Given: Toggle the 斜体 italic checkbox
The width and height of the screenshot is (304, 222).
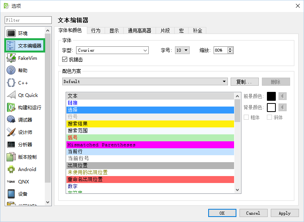Looking at the screenshot, I should [x=269, y=117].
